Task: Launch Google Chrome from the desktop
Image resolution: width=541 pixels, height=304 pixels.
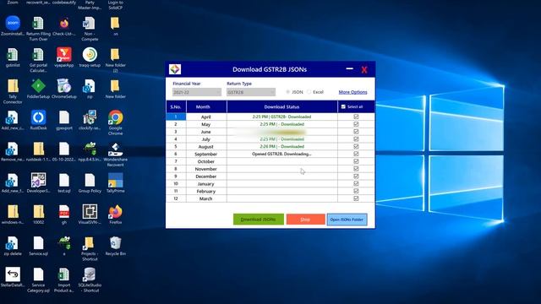Action: [x=115, y=117]
